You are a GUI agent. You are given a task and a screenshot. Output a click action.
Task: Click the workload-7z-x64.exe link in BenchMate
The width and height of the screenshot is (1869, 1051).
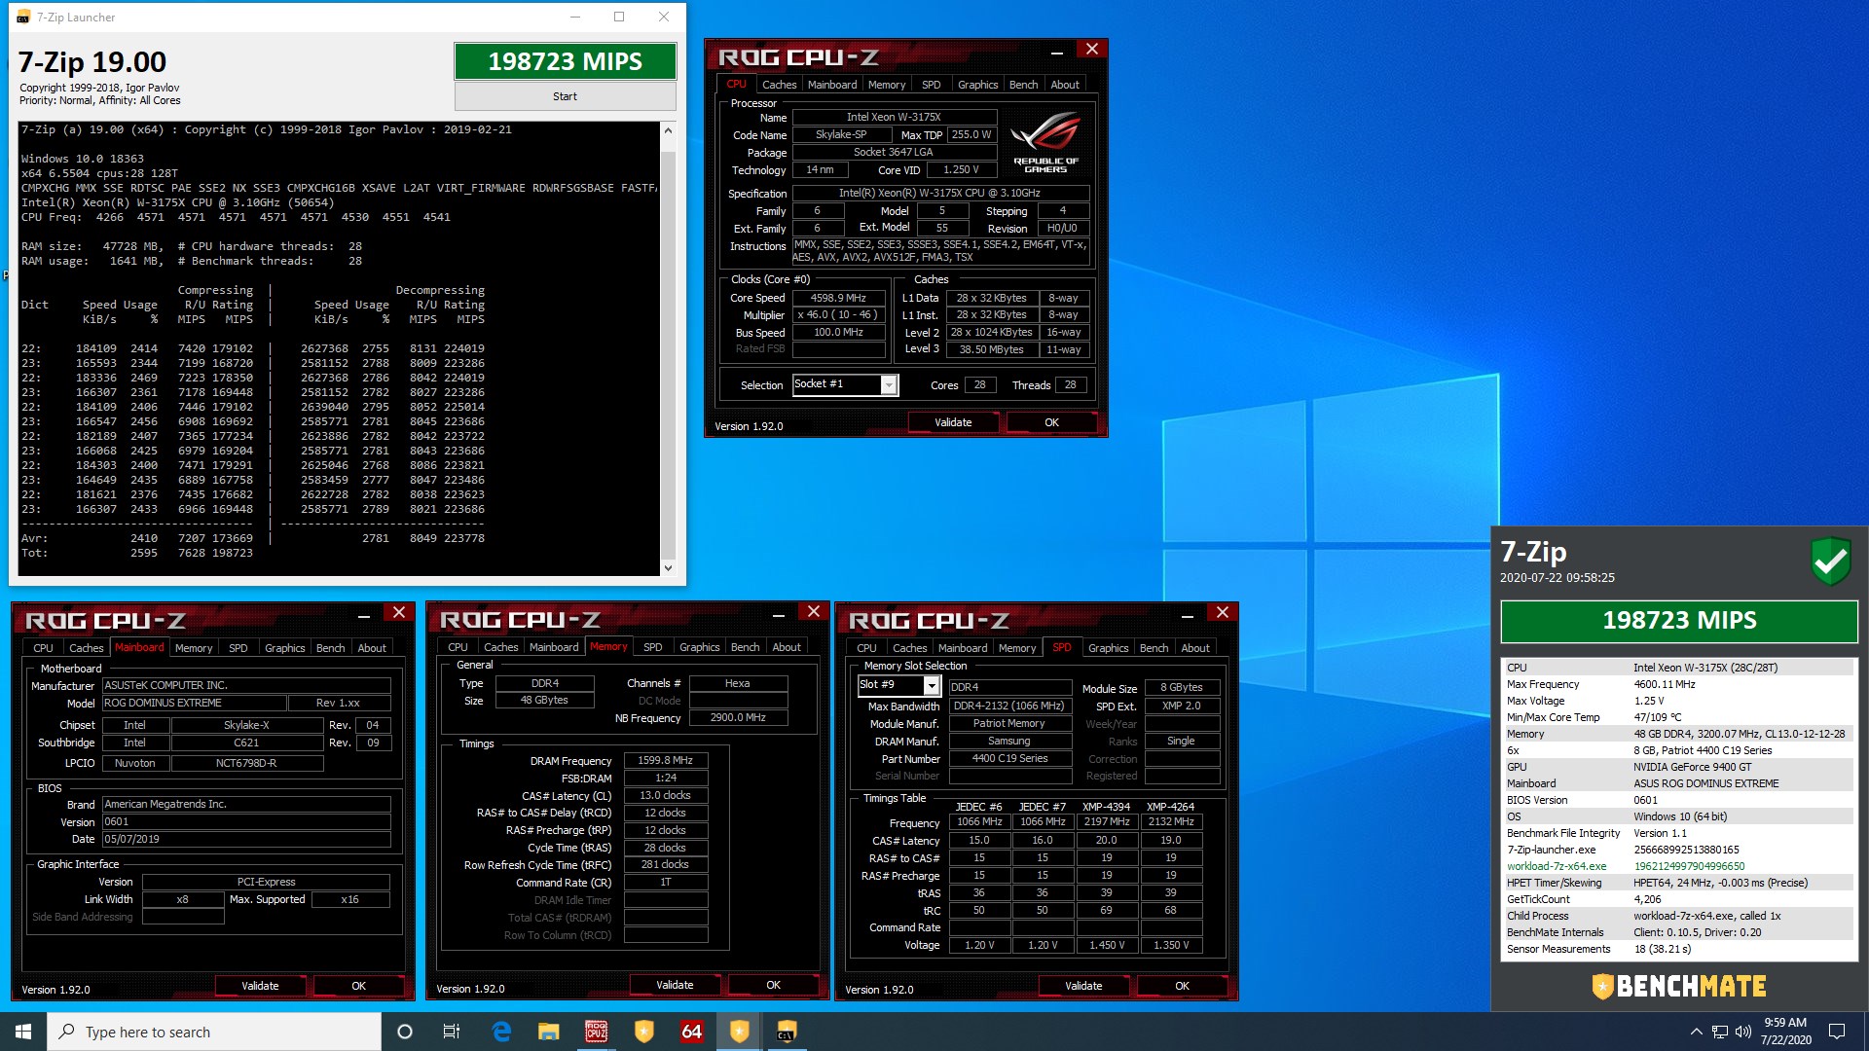[x=1557, y=866]
